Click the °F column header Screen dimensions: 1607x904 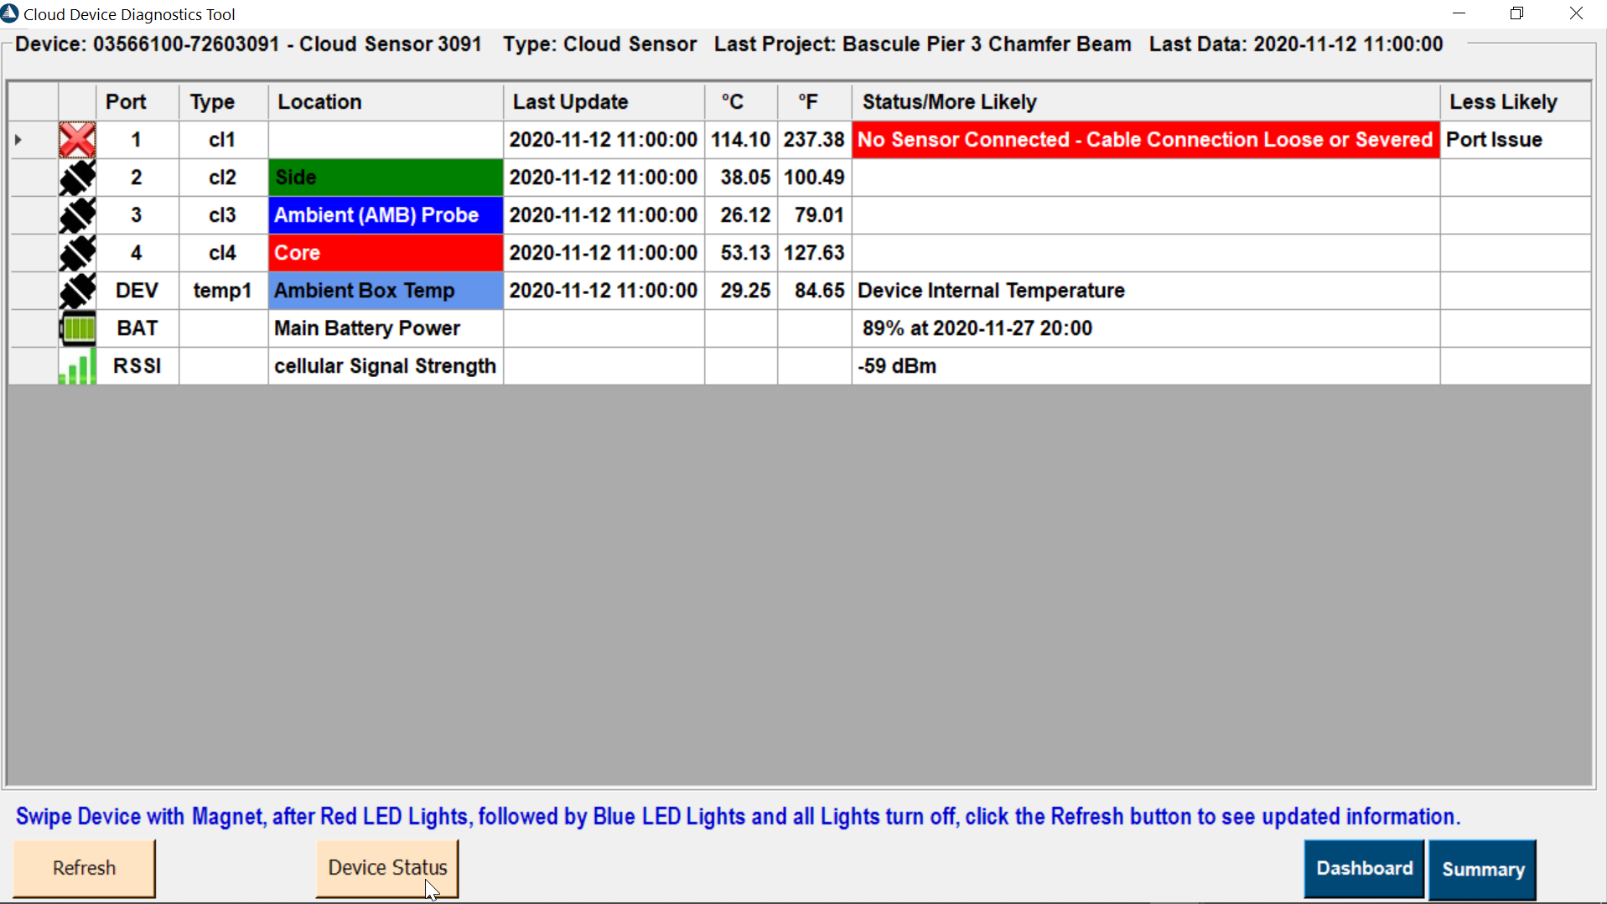tap(814, 102)
